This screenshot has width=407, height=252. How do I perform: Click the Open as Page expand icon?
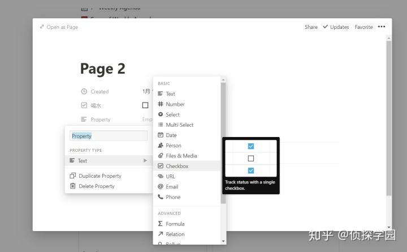point(42,27)
